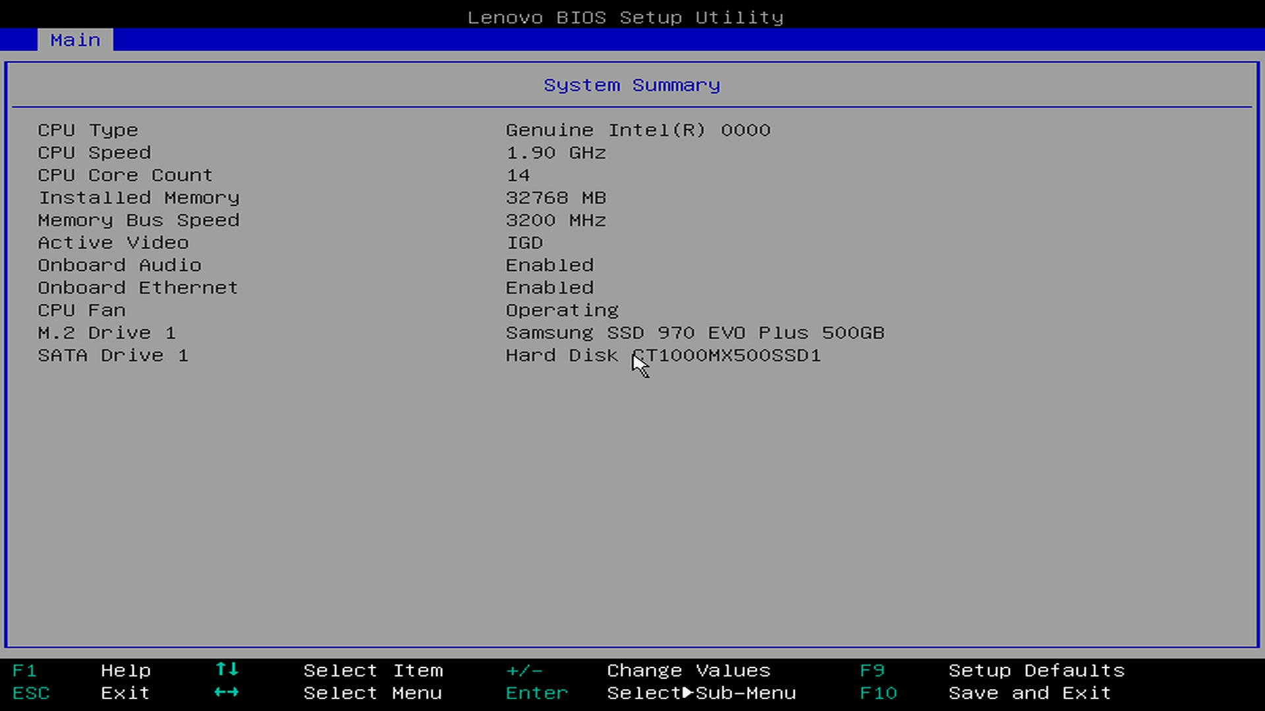1265x711 pixels.
Task: Select the Onboard Ethernet Enabled value
Action: click(549, 288)
